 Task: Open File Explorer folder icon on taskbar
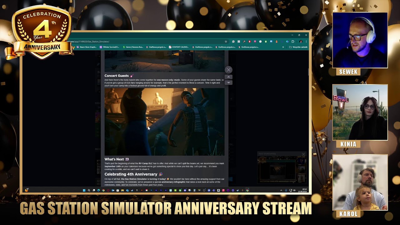pyautogui.click(x=122, y=190)
